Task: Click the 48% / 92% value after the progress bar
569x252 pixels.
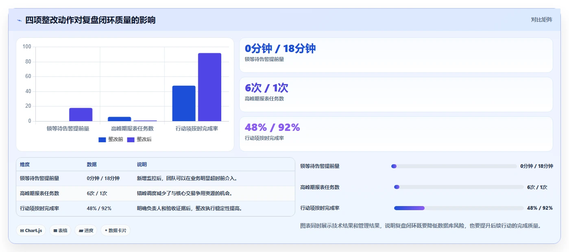Action: pyautogui.click(x=540, y=208)
